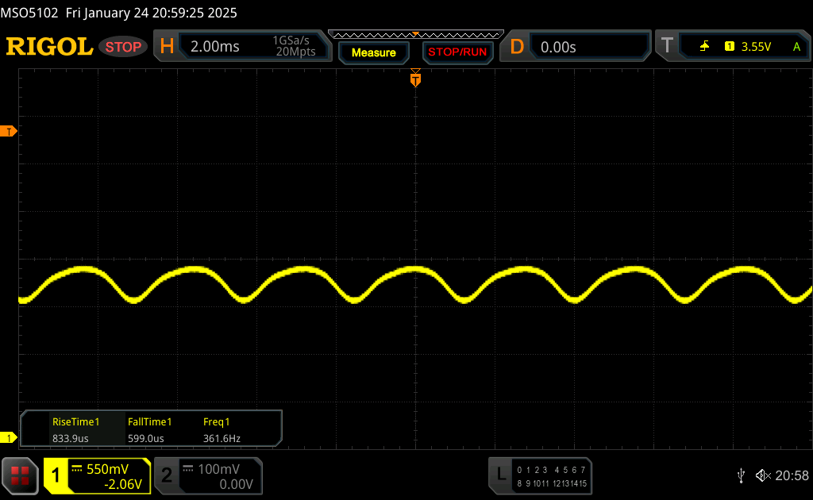The height and width of the screenshot is (500, 813).
Task: Click channel 1 ground marker on left
Action: (x=8, y=438)
